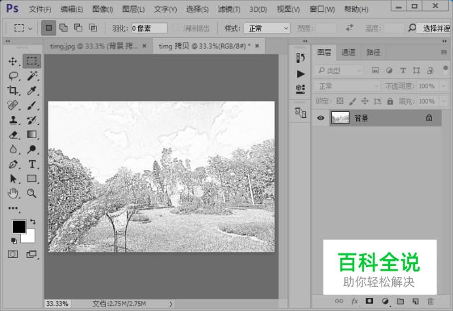
Task: Switch to the 通道 tab
Action: pyautogui.click(x=348, y=52)
